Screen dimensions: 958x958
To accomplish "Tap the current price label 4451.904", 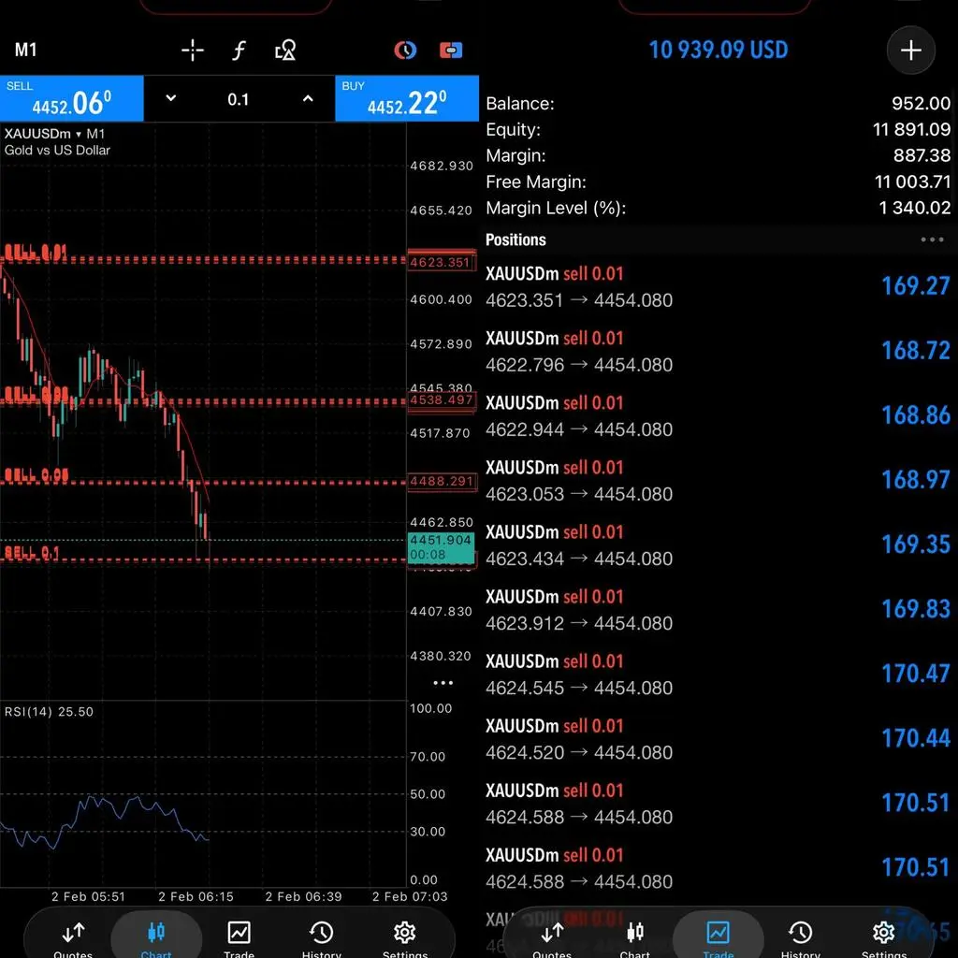I will pos(441,546).
